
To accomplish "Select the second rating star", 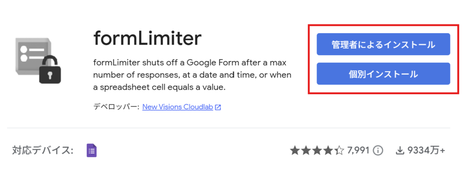I will tap(306, 150).
